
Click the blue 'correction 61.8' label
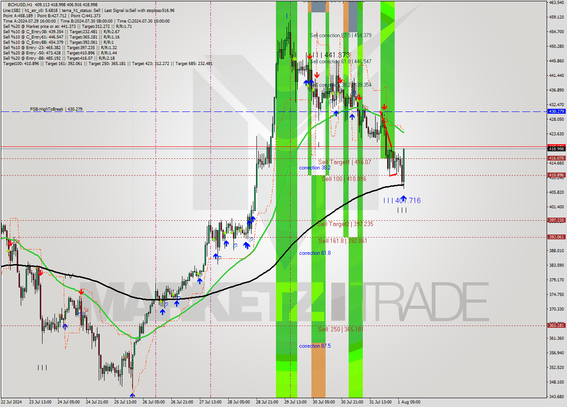pyautogui.click(x=315, y=253)
